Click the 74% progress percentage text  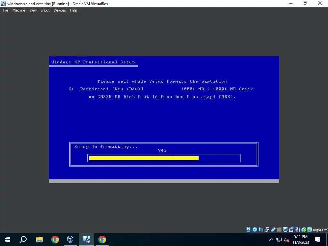(x=162, y=151)
